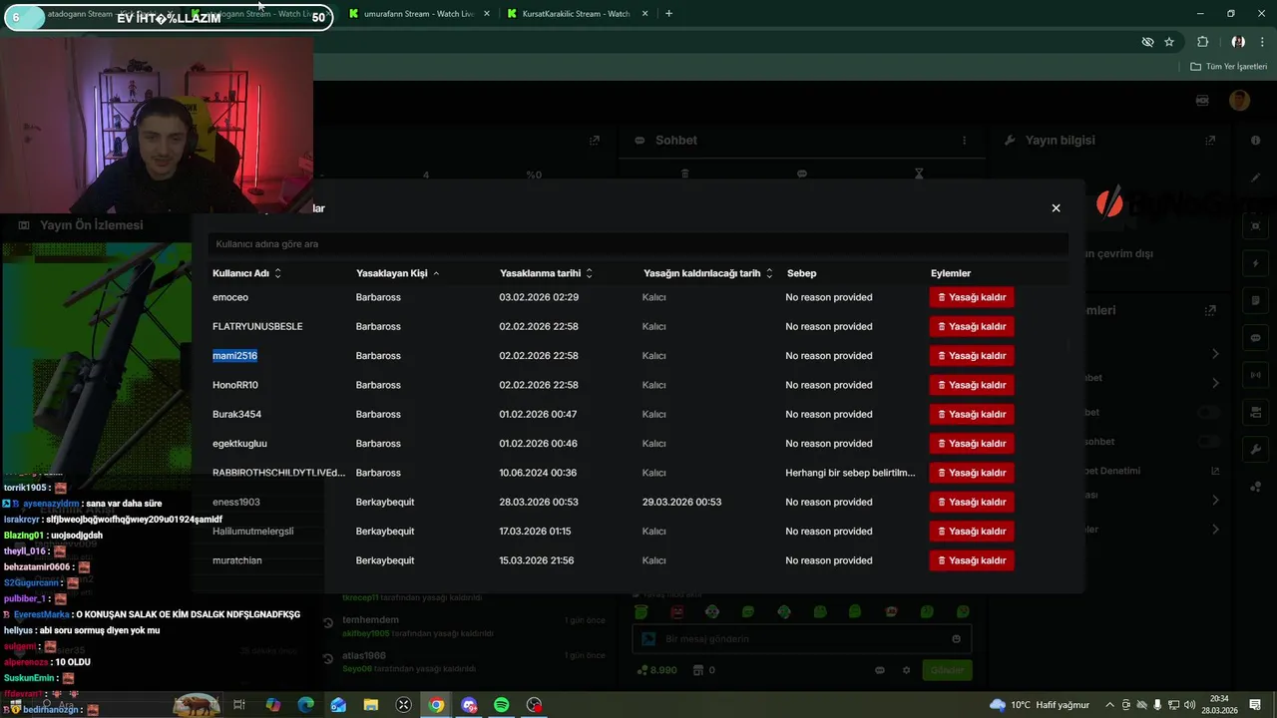This screenshot has height=718, width=1277.
Task: Click the lightning bolt sidebar icon
Action: [1256, 264]
